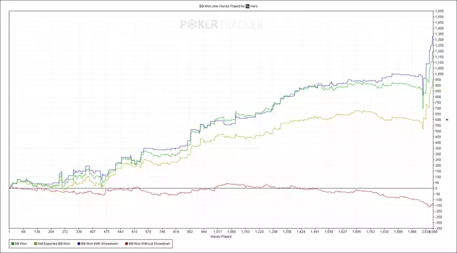The height and width of the screenshot is (253, 457).
Task: Click the y-axis label 1,000
Action: pos(439,74)
